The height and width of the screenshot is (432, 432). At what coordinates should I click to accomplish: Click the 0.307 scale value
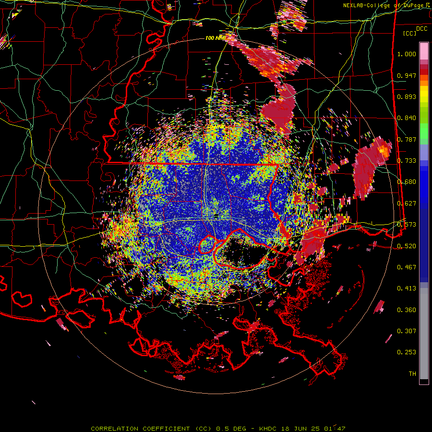(x=407, y=331)
